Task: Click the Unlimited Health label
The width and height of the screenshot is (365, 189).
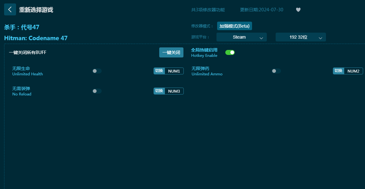Action: click(27, 74)
